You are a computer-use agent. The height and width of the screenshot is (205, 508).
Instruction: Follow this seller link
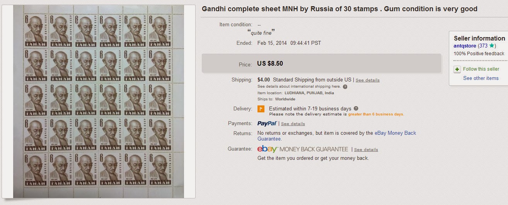(x=481, y=69)
